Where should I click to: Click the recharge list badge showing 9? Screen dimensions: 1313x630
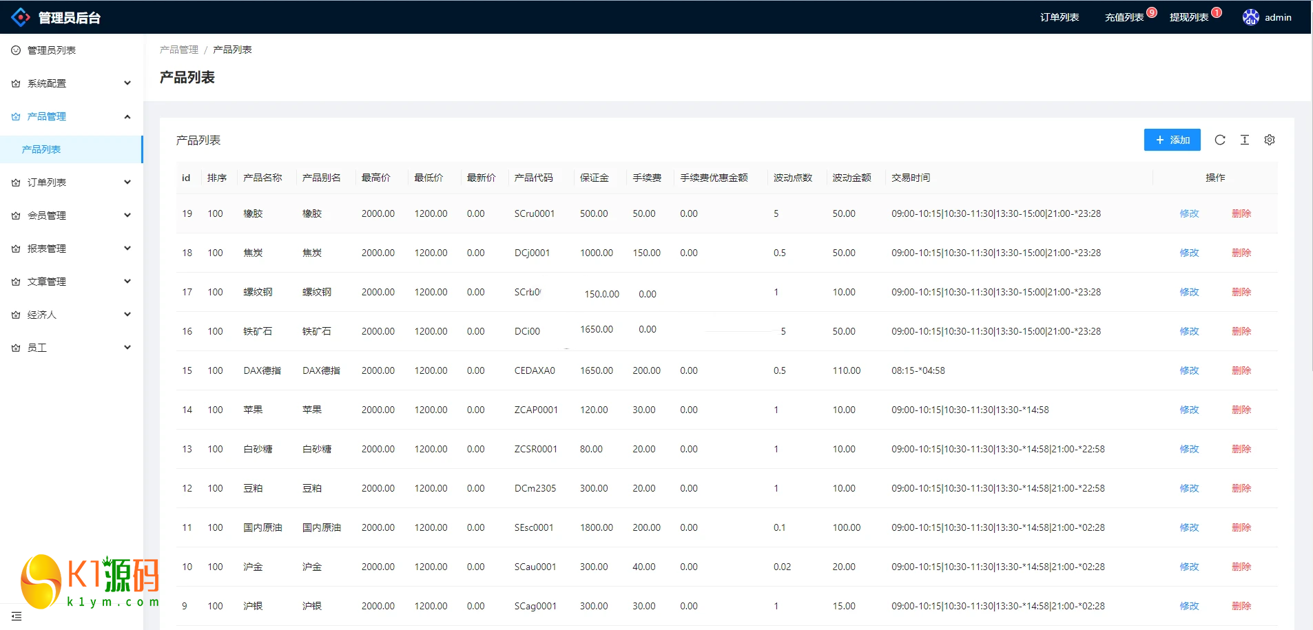point(1152,12)
